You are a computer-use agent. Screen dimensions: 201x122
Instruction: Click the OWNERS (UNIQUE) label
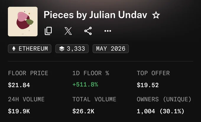pos(164,99)
